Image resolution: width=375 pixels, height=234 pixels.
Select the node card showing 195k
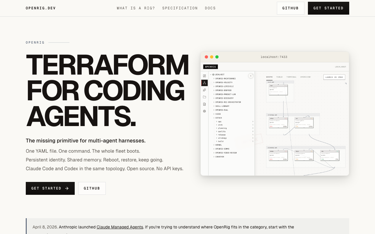(304, 123)
